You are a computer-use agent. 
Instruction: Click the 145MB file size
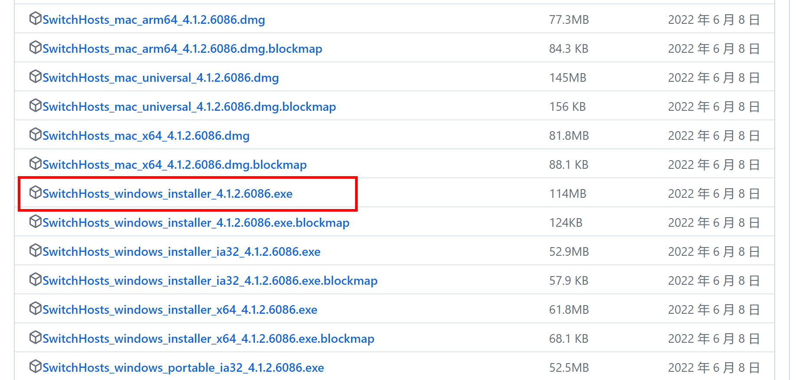click(568, 78)
